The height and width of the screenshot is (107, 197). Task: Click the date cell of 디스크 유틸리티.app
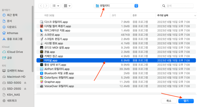(x=174, y=22)
